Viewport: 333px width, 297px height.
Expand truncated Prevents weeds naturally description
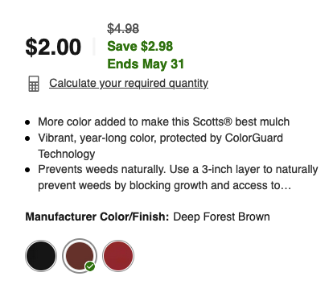tap(178, 177)
